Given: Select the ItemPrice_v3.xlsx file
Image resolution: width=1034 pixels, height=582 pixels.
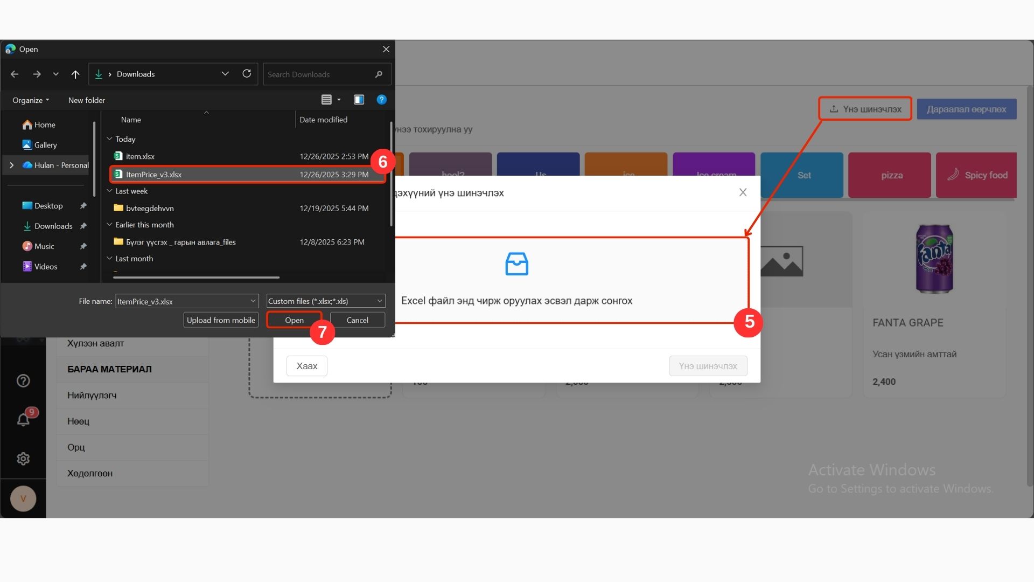Looking at the screenshot, I should (154, 175).
